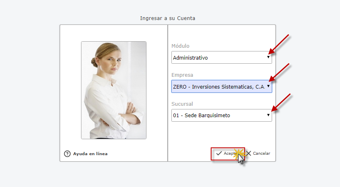Viewport: 340px width, 187px height.
Task: Click the ZERO - Inversiones Sistematicas text
Action: point(219,87)
